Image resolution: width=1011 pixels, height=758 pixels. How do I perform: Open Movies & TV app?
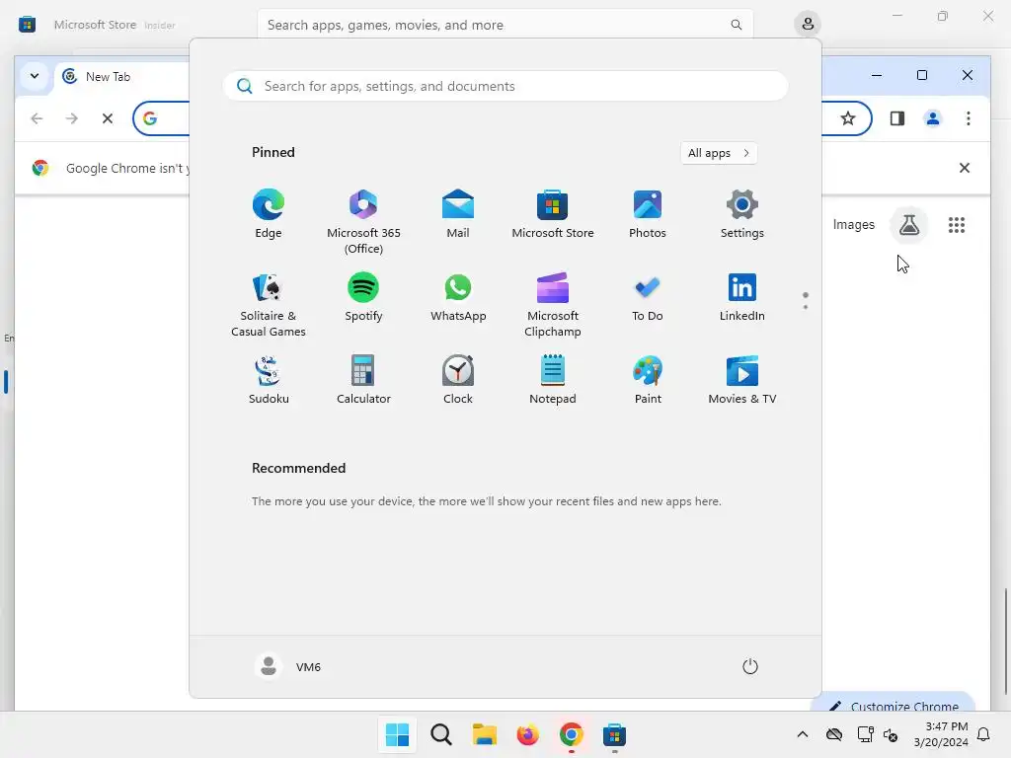tap(742, 380)
